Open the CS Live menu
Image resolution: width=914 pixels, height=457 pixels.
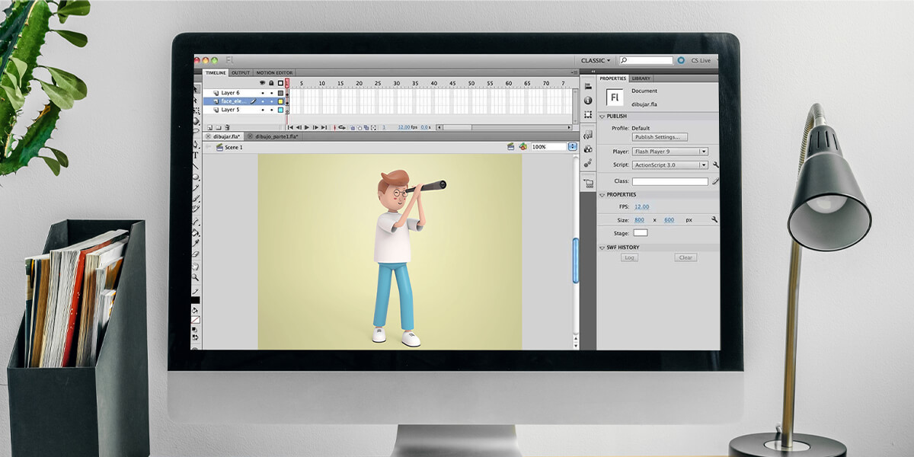click(700, 60)
